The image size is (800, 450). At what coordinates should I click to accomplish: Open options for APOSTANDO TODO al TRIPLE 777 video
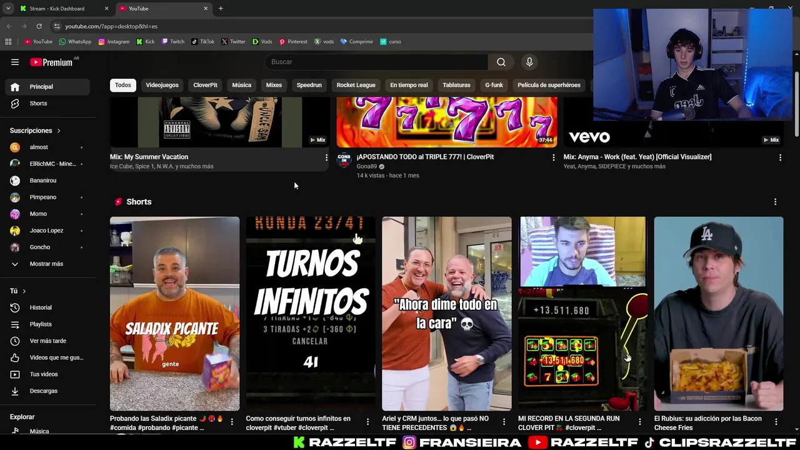(x=553, y=157)
